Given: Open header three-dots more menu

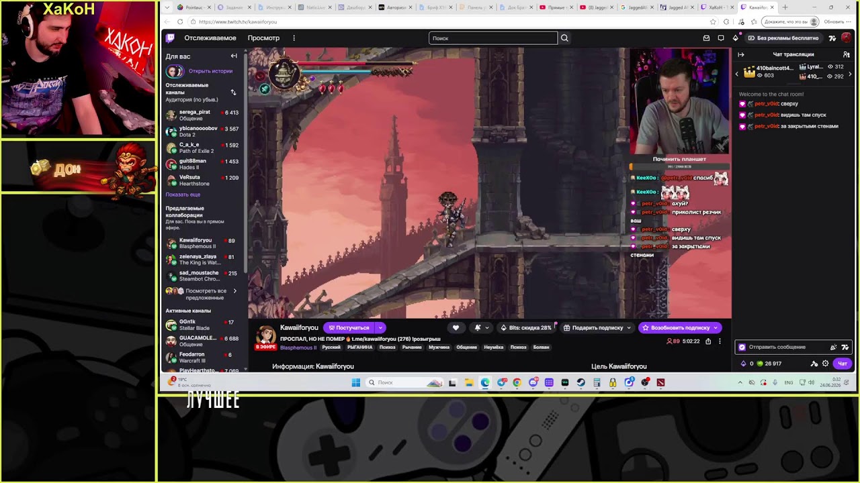Looking at the screenshot, I should 294,38.
